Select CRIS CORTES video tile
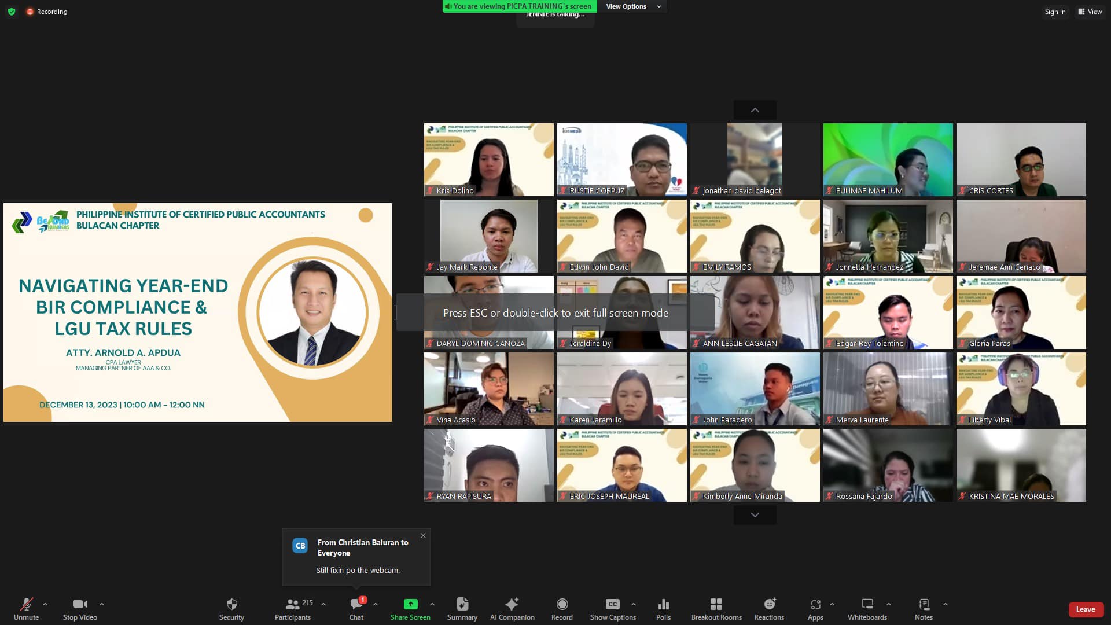Image resolution: width=1111 pixels, height=625 pixels. click(x=1021, y=160)
